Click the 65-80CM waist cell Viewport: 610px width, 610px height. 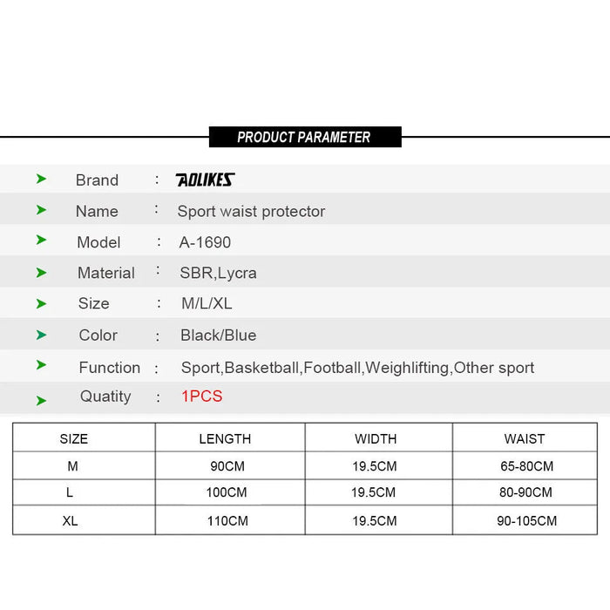(x=526, y=466)
